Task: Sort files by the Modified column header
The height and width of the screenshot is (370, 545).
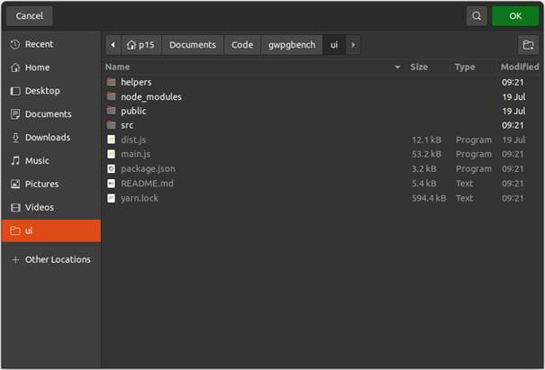Action: click(x=520, y=67)
